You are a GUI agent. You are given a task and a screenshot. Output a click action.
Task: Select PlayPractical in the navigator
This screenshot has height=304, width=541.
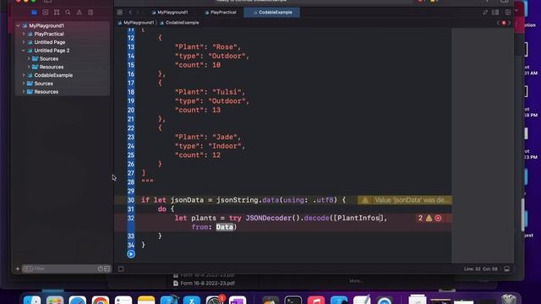click(49, 34)
